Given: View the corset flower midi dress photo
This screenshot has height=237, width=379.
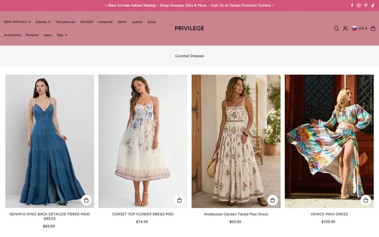Looking at the screenshot, I should [143, 141].
